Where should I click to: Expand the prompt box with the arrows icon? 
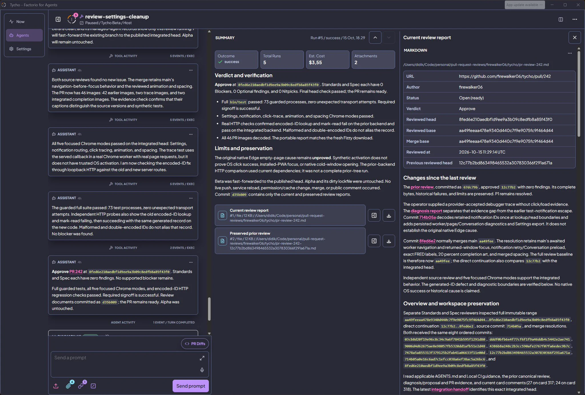click(202, 358)
